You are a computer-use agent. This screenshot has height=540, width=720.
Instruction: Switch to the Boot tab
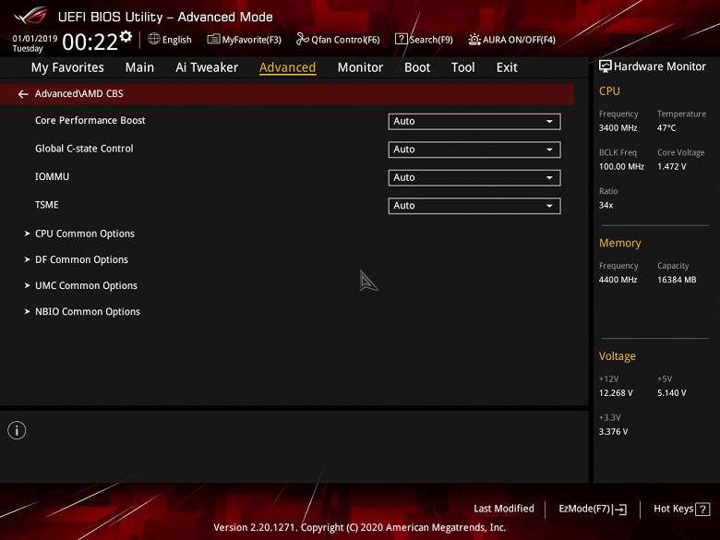click(x=417, y=67)
